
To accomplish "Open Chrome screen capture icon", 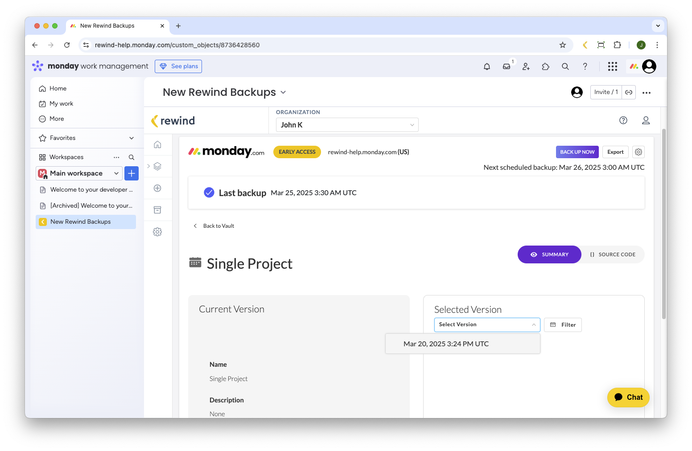I will tap(601, 45).
